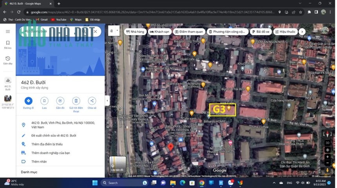Screen dimensions: 337x188
Task: Select the Nhà hàng category chip
Action: click(x=135, y=32)
